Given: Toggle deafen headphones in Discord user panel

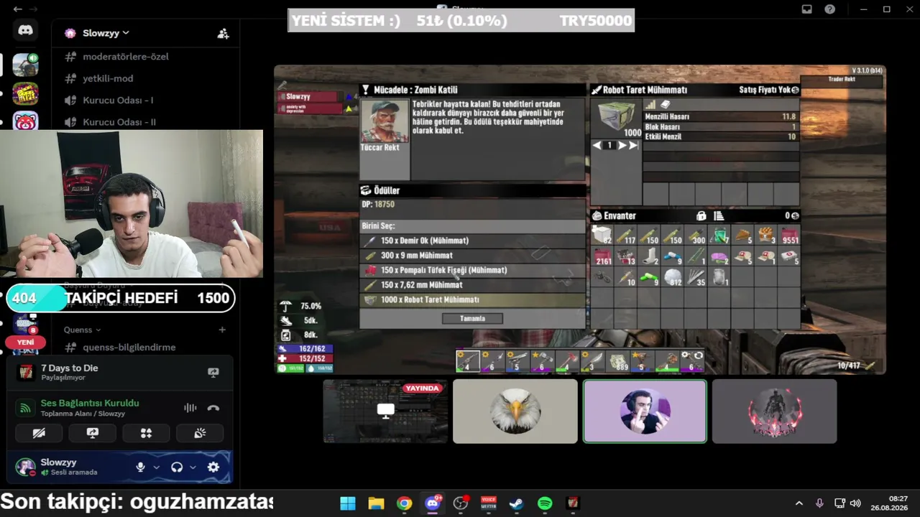Looking at the screenshot, I should point(177,467).
